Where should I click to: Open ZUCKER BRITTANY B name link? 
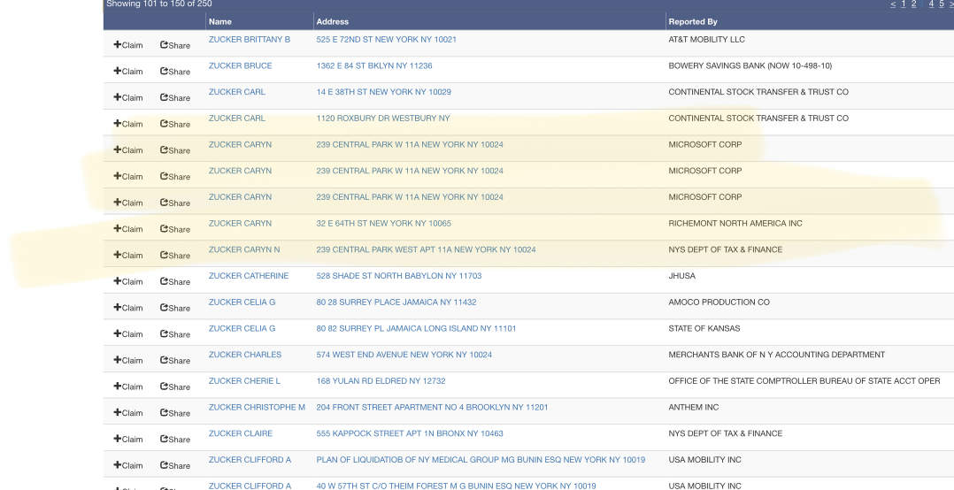pos(250,40)
